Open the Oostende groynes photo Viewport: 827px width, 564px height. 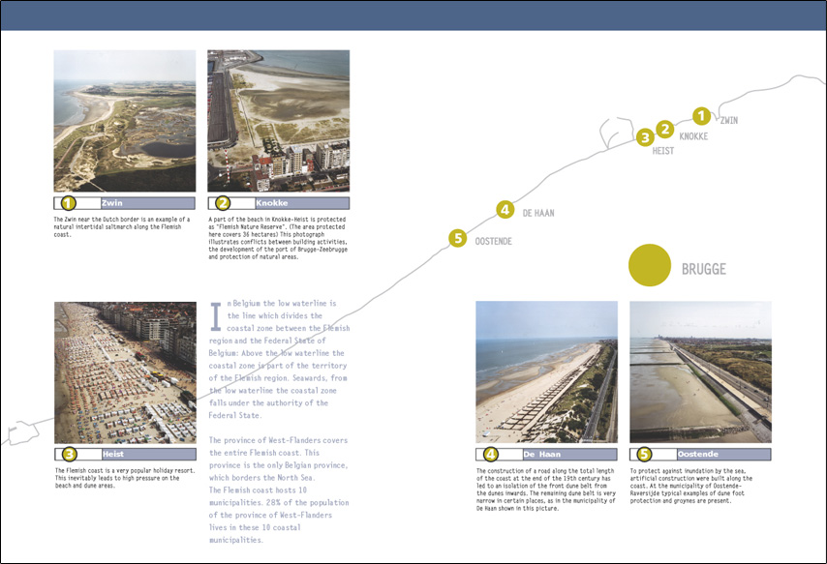click(700, 371)
